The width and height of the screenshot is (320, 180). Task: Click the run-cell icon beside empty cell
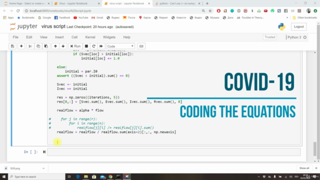tap(44, 152)
